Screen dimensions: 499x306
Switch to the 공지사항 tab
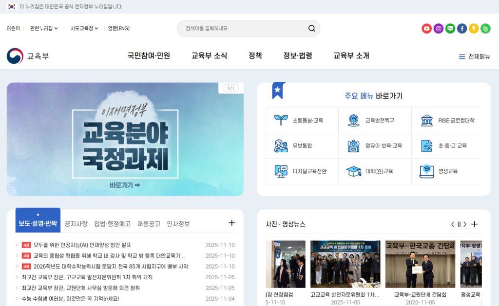pyautogui.click(x=76, y=224)
